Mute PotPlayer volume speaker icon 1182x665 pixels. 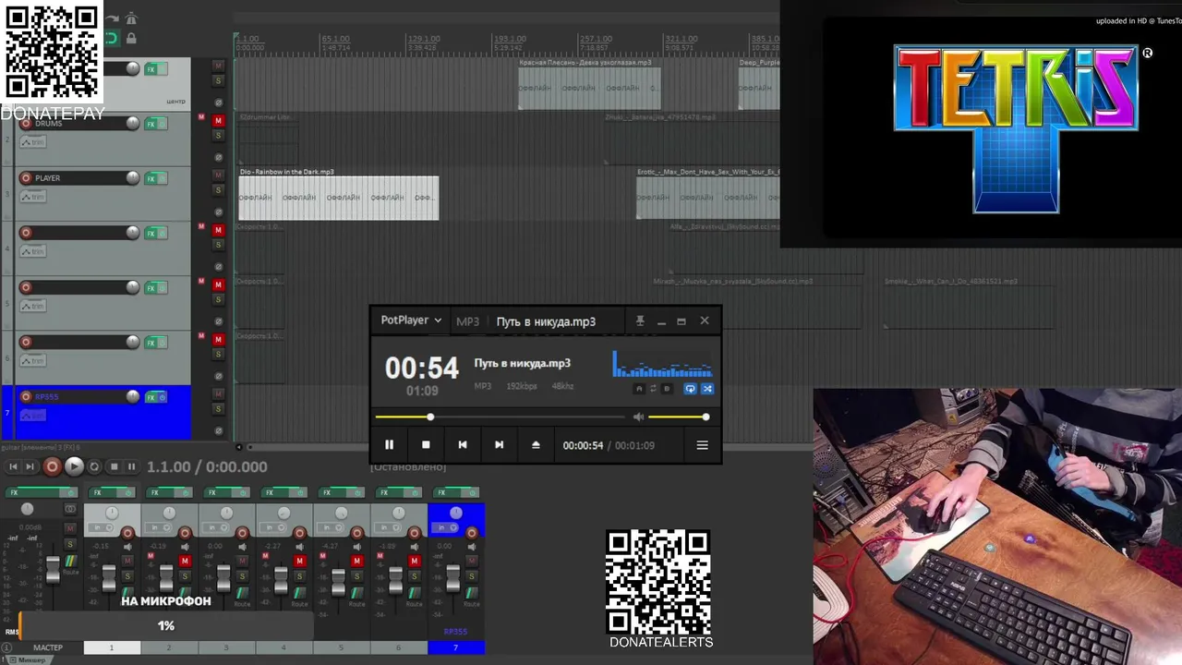(x=638, y=417)
